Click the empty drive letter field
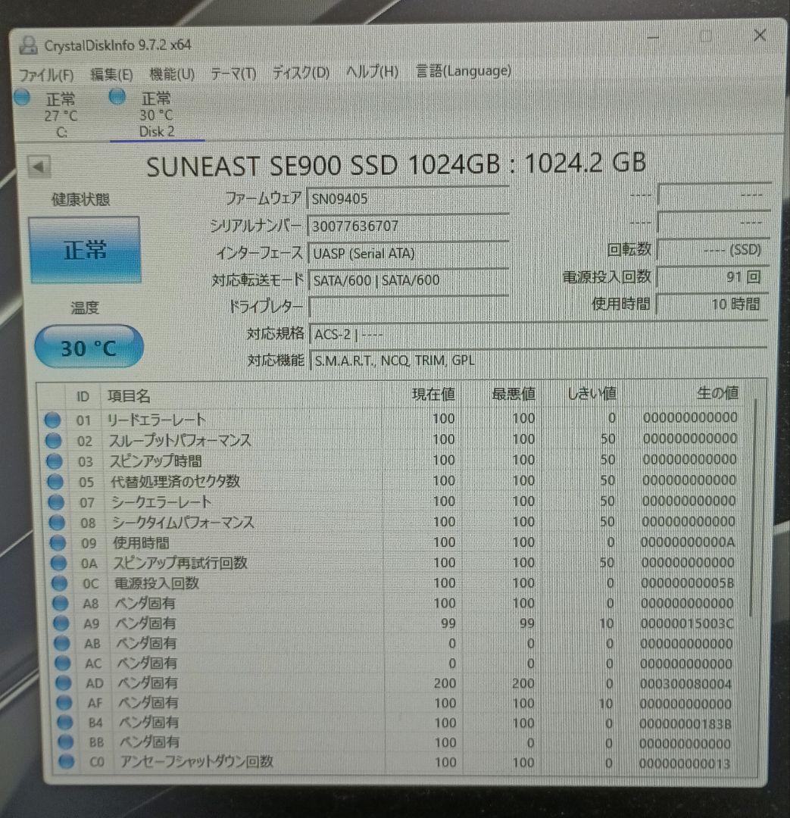790x818 pixels. [x=408, y=308]
